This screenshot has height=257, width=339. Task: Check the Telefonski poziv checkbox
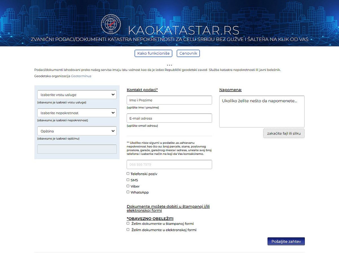pyautogui.click(x=128, y=174)
